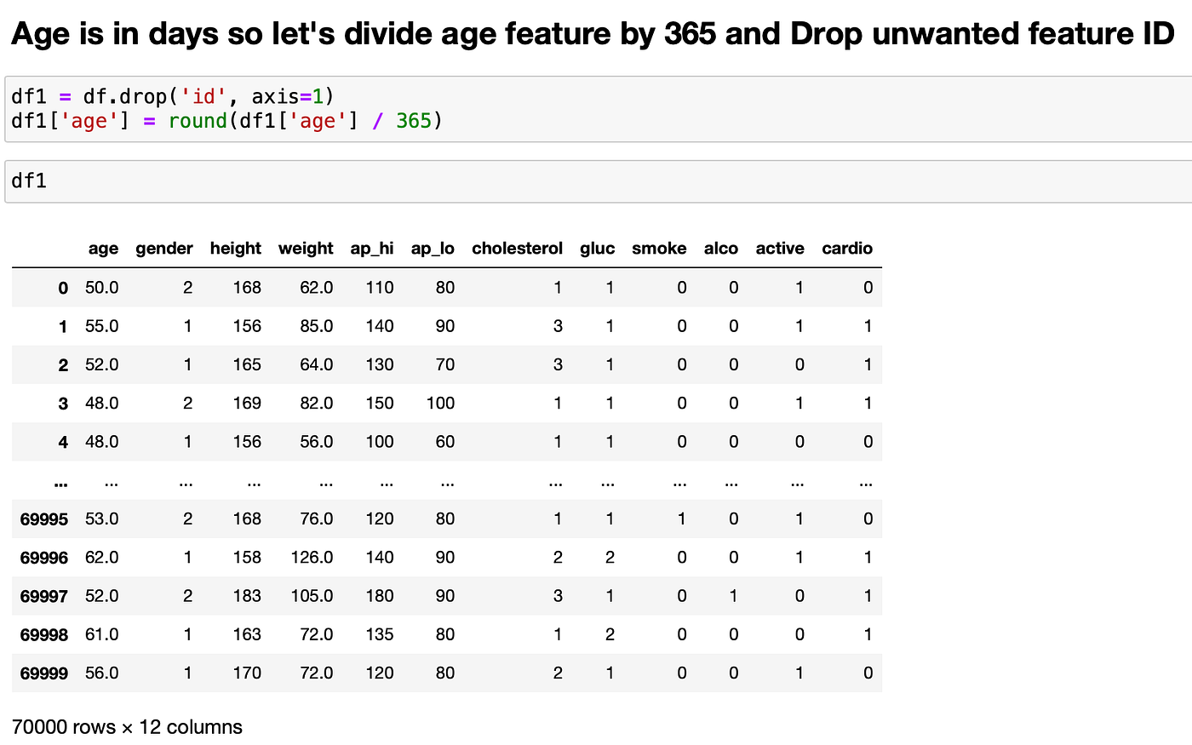This screenshot has height=745, width=1192.
Task: Click the 'ap_lo' column header
Action: (x=433, y=249)
